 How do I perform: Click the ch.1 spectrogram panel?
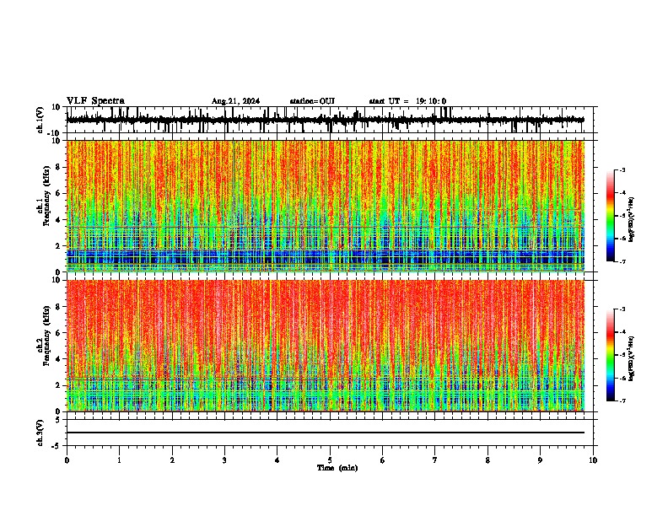click(x=326, y=206)
